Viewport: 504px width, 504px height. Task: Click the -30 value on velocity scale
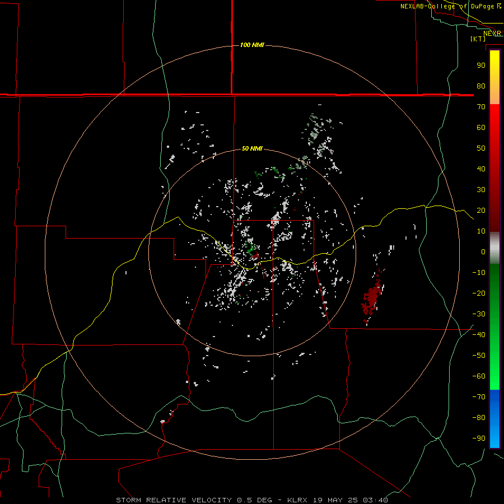(x=479, y=314)
